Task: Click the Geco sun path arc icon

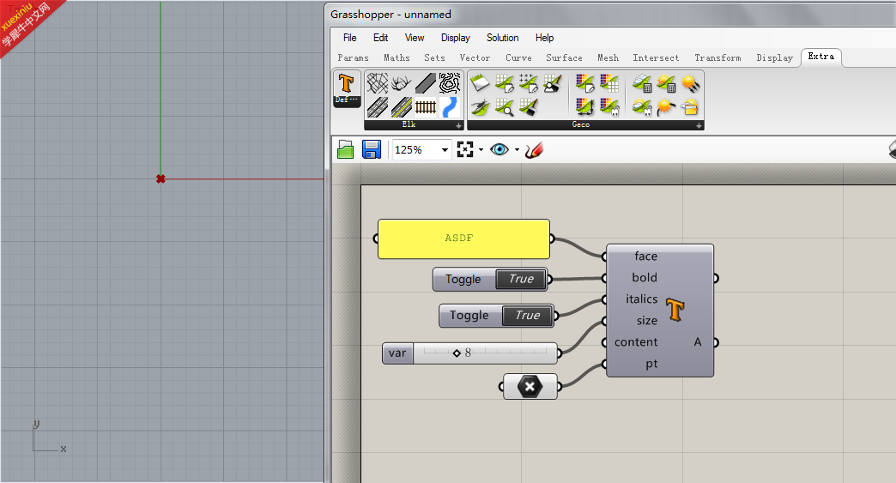Action: point(666,107)
